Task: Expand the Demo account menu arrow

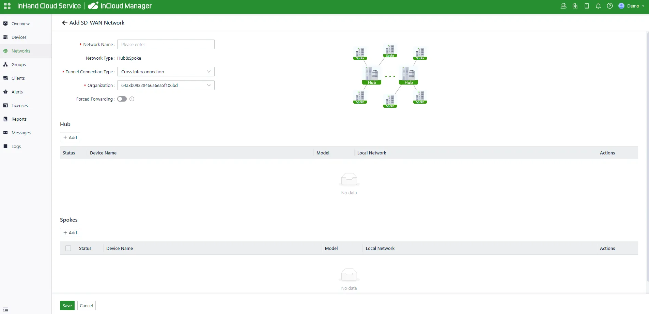Action: pos(643,6)
